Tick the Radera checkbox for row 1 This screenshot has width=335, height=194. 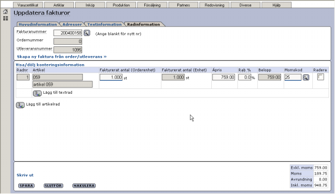coord(320,77)
